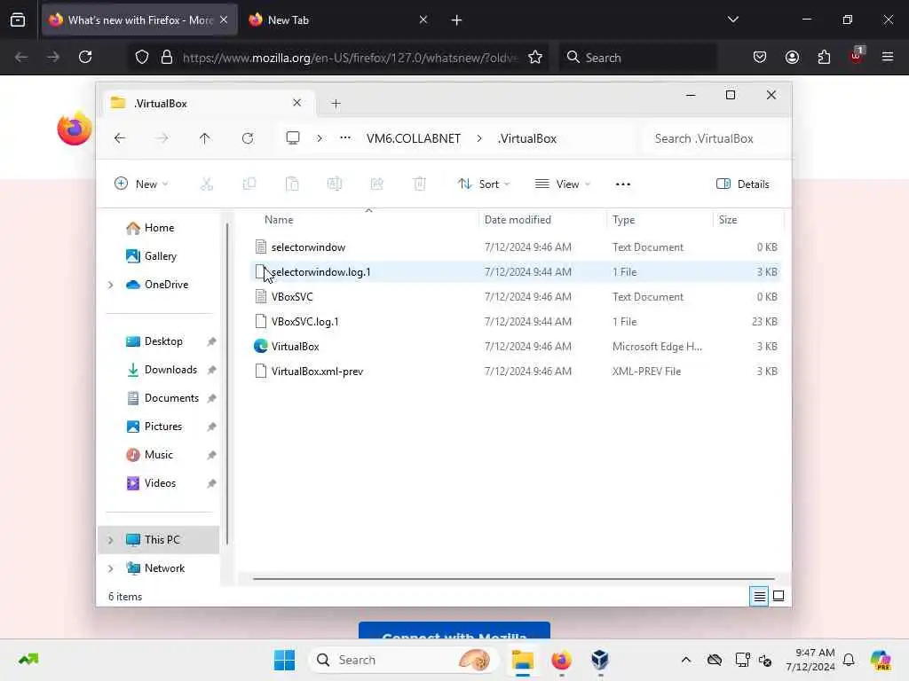Click the Share icon in Explorer toolbar

pos(376,184)
